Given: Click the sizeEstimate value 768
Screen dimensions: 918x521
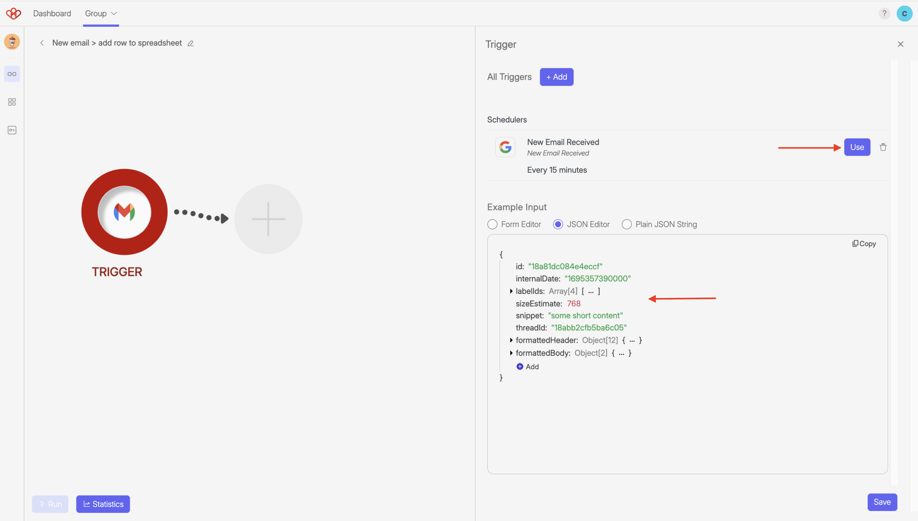Looking at the screenshot, I should (x=574, y=304).
